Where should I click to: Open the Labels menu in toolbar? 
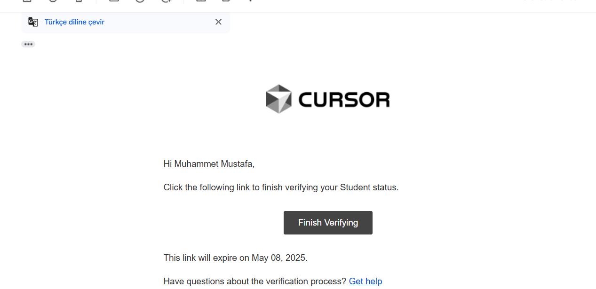click(226, 1)
